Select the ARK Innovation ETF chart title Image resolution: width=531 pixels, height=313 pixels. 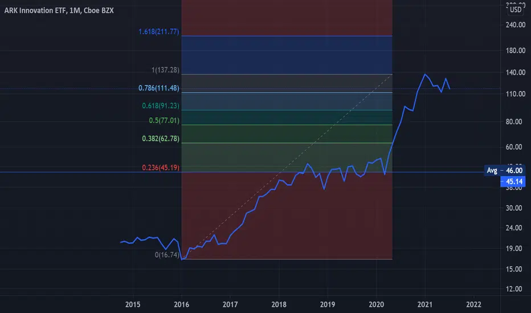point(59,10)
